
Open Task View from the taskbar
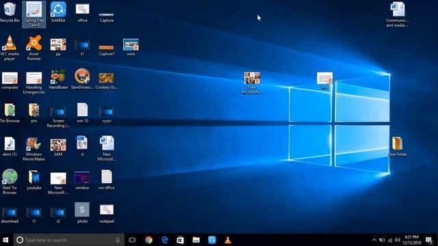click(x=132, y=240)
